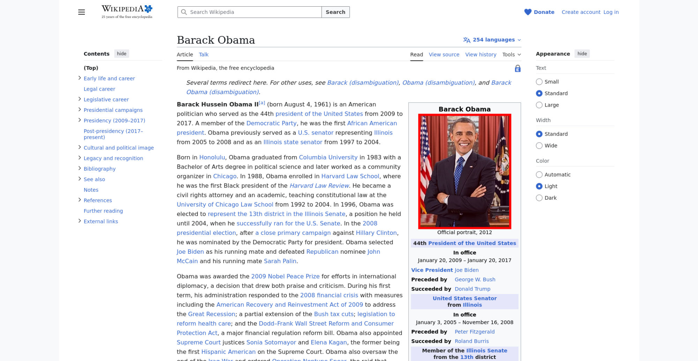
Task: Click the magnifier icon in search box
Action: [184, 12]
